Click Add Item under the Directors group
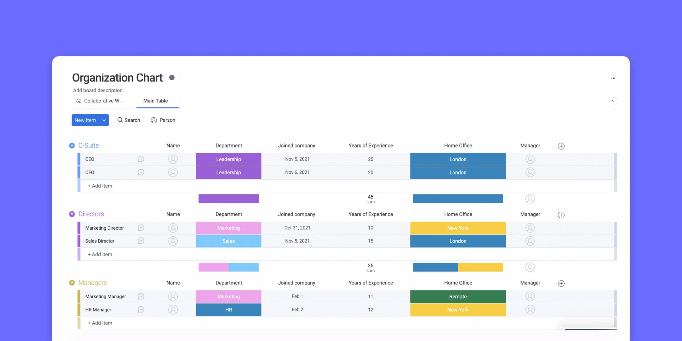682x341 pixels. coord(100,254)
